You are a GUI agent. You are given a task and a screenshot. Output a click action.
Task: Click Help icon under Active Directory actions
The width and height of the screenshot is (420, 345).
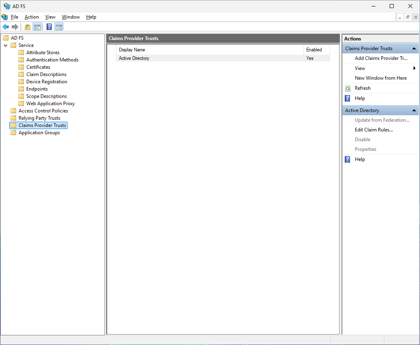coord(348,159)
